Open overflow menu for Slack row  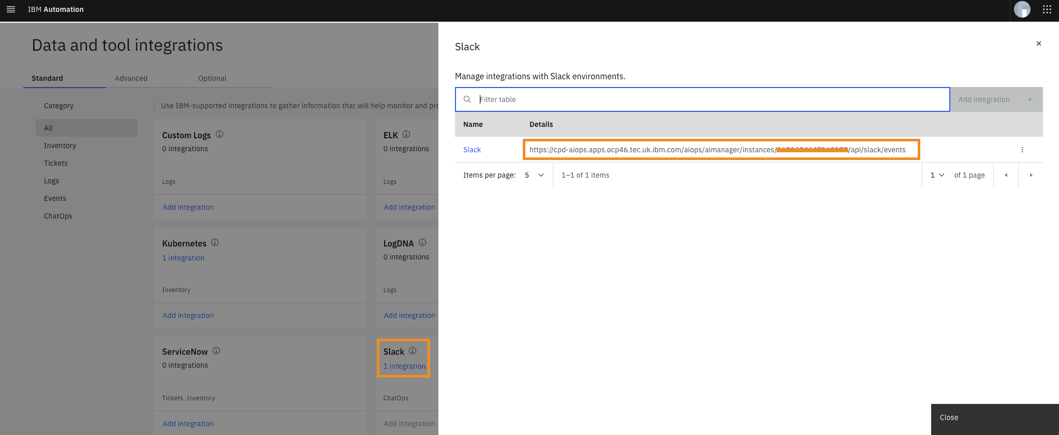pos(1022,150)
